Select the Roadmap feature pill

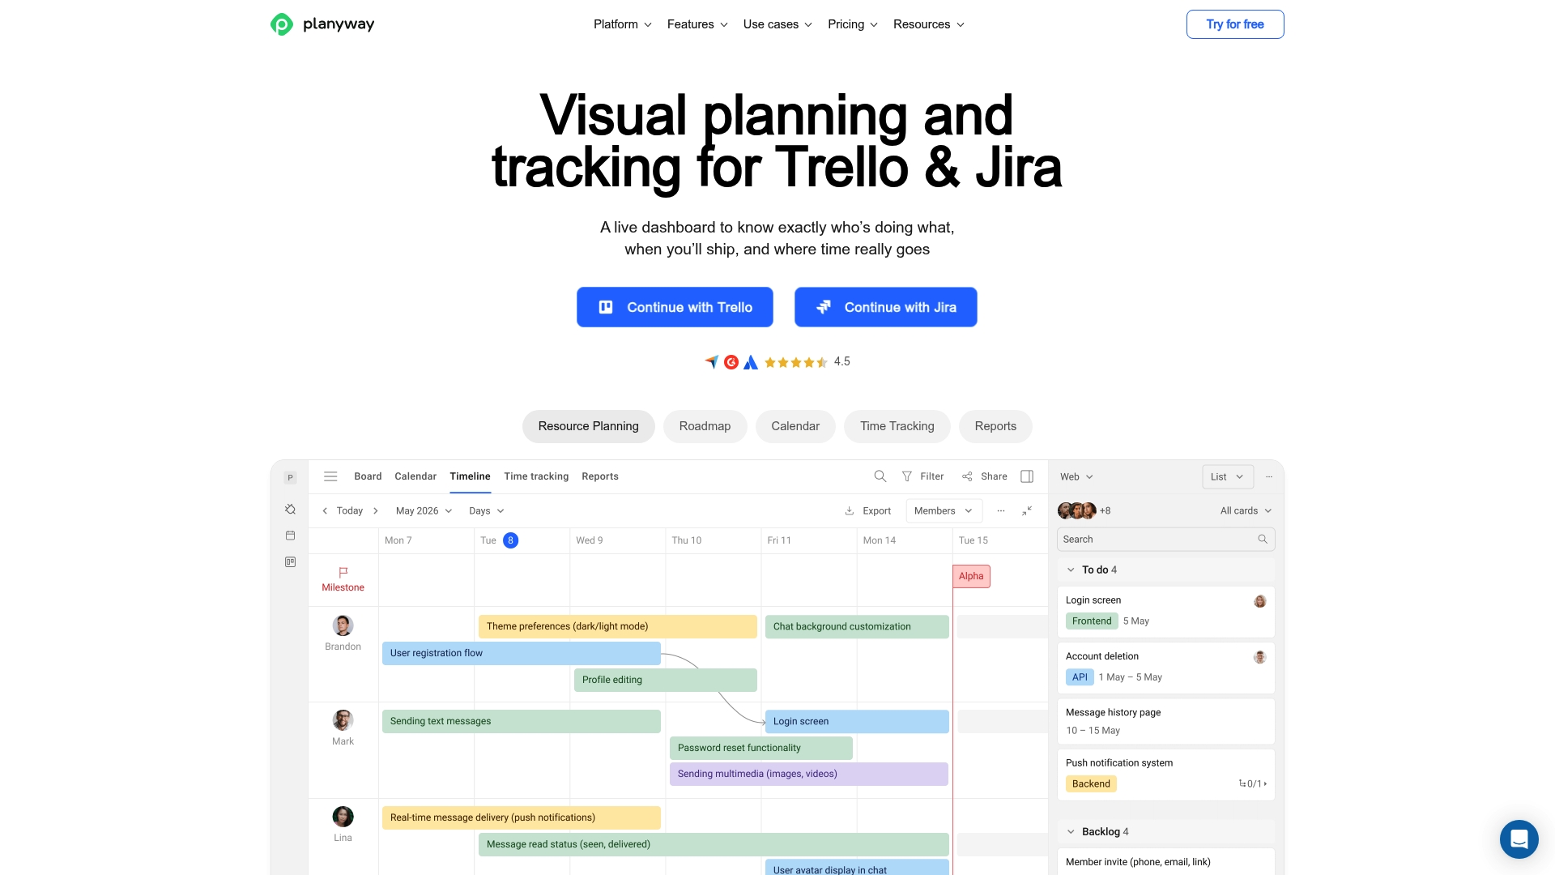click(705, 426)
